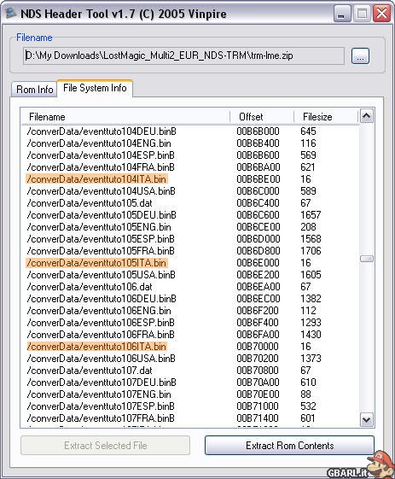Click offset value 00B71400
The width and height of the screenshot is (395, 479).
click(x=258, y=418)
